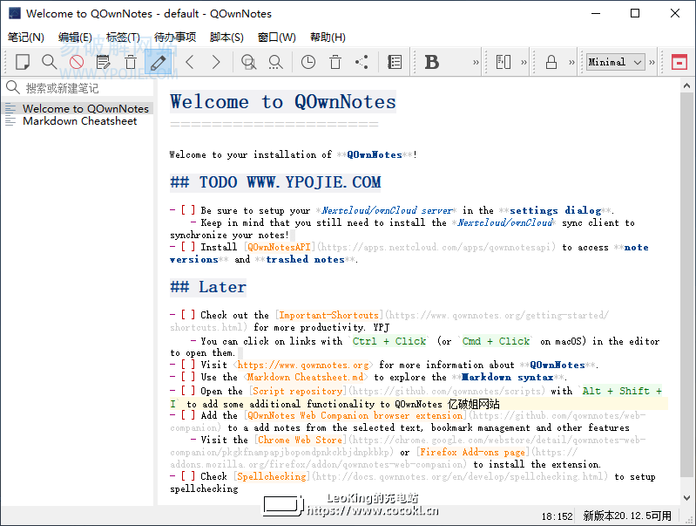The height and width of the screenshot is (526, 696).
Task: Click the find-in-note magnifier icon
Action: (248, 62)
